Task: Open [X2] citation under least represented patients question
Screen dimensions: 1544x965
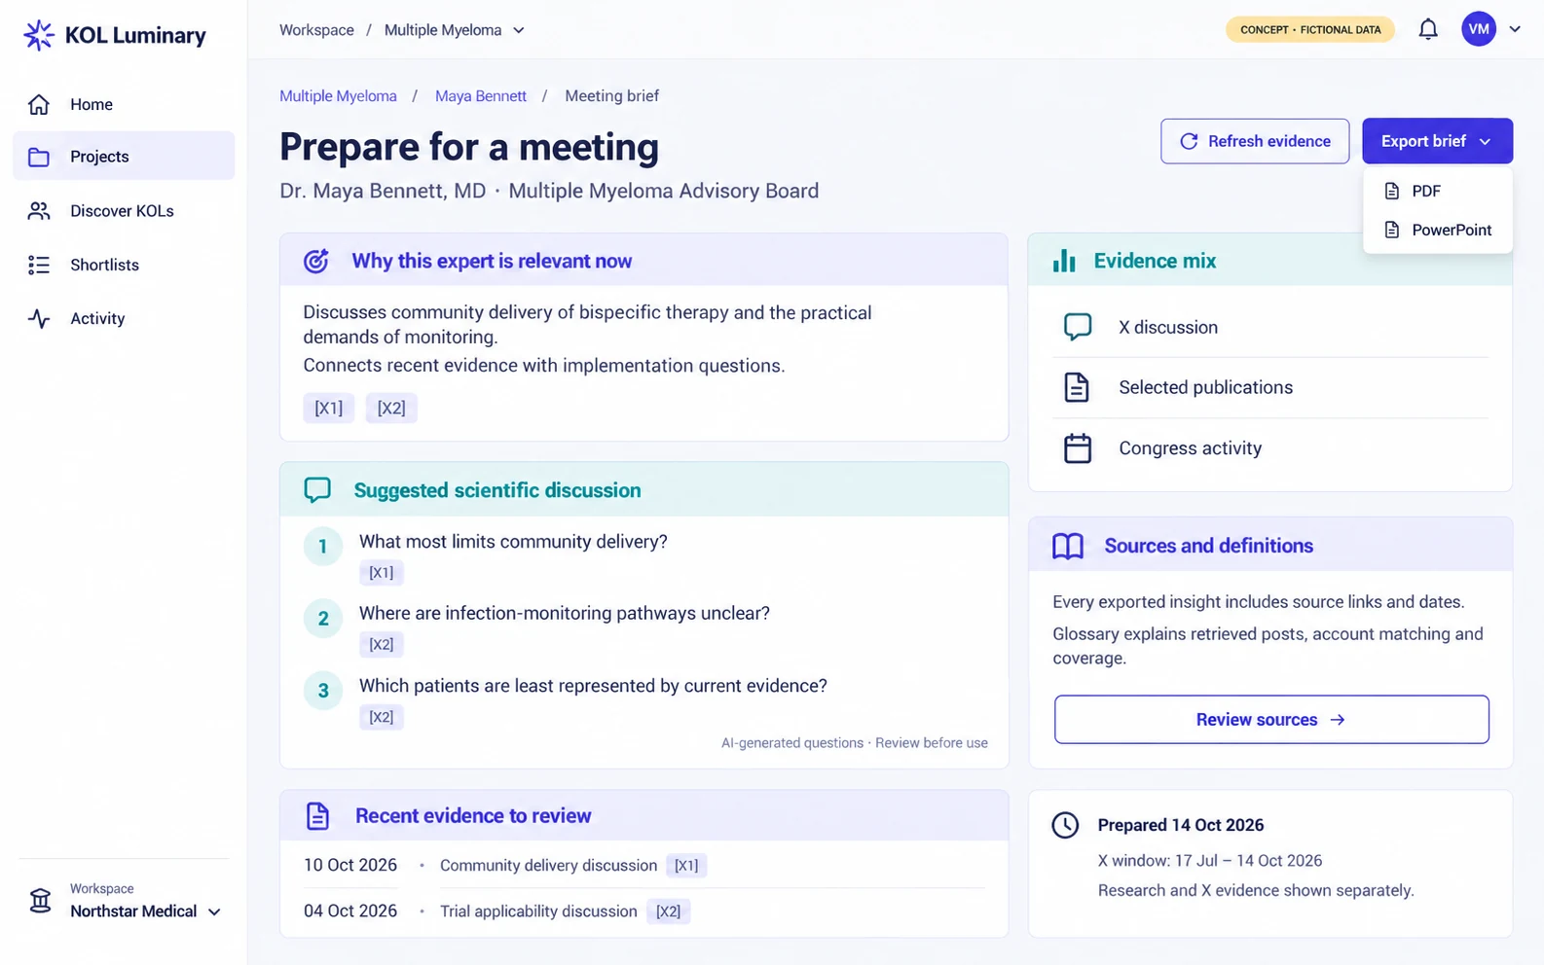Action: click(382, 717)
